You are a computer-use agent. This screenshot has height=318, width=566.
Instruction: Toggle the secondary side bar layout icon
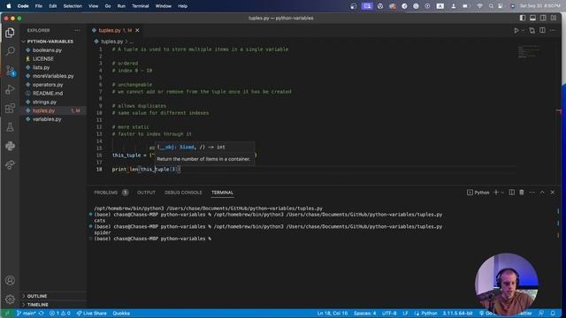coord(543,18)
